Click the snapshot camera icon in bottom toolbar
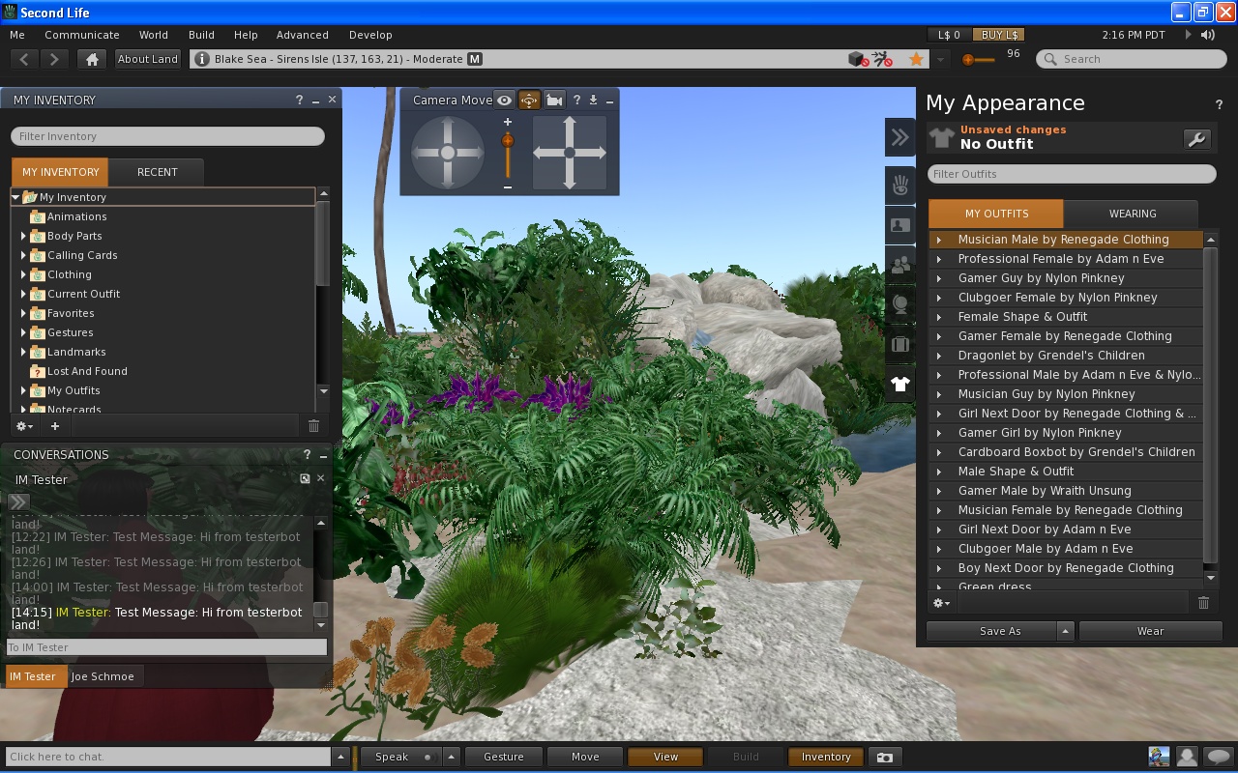 click(x=884, y=758)
